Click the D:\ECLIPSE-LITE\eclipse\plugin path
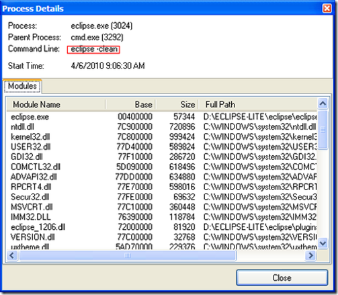Image resolution: width=338 pixels, height=295 pixels. pos(260,227)
